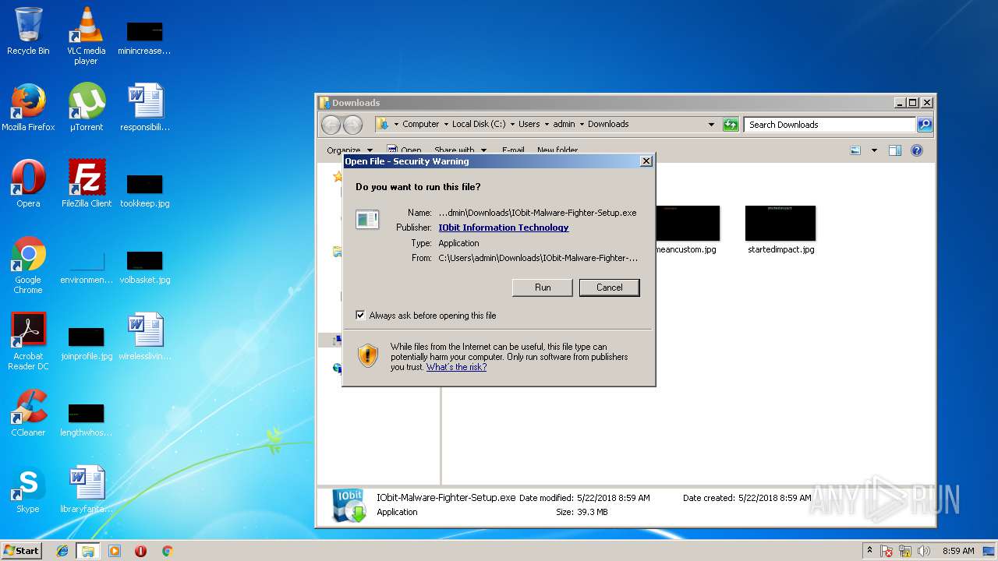
Task: Open the volume speaker tray icon
Action: click(925, 551)
